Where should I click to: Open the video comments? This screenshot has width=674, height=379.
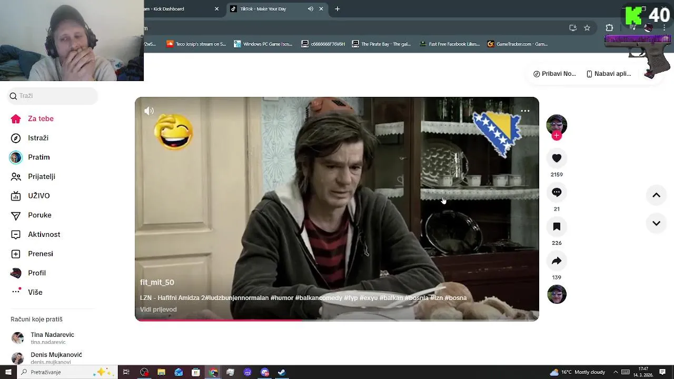pos(557,192)
